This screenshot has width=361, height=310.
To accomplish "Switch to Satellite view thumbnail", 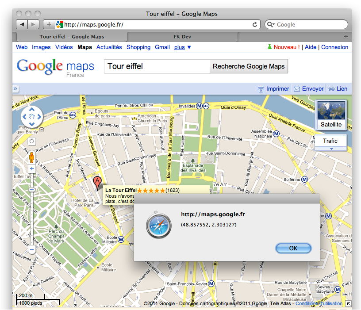I will (331, 115).
